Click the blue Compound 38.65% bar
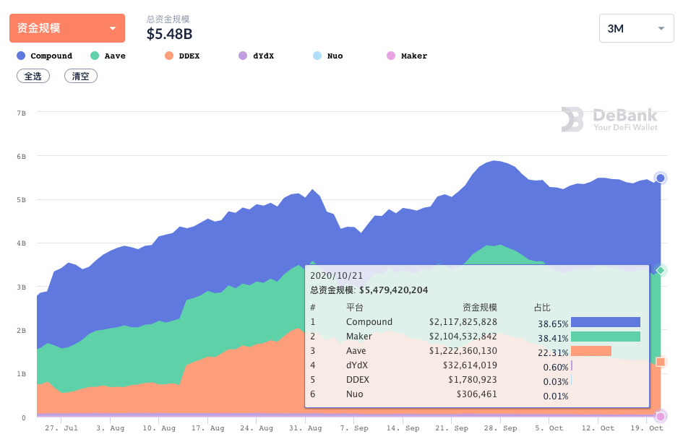This screenshot has width=683, height=447. pos(606,322)
